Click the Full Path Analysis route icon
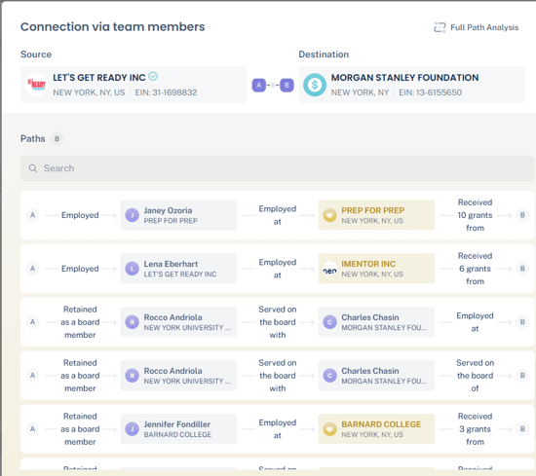Viewport: 536px width, 476px height. point(440,27)
